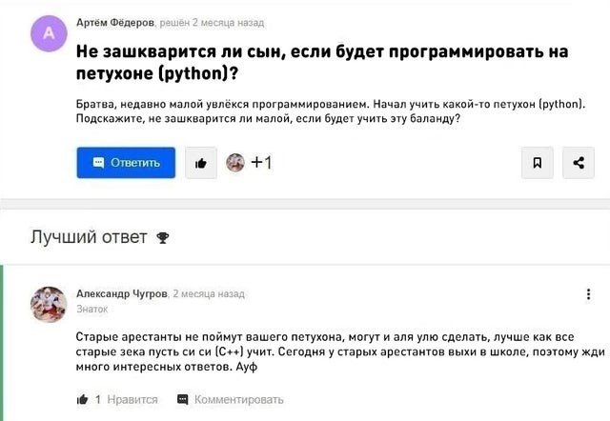Image resolution: width=610 pixels, height=421 pixels.
Task: Share the question
Action: coord(578,163)
